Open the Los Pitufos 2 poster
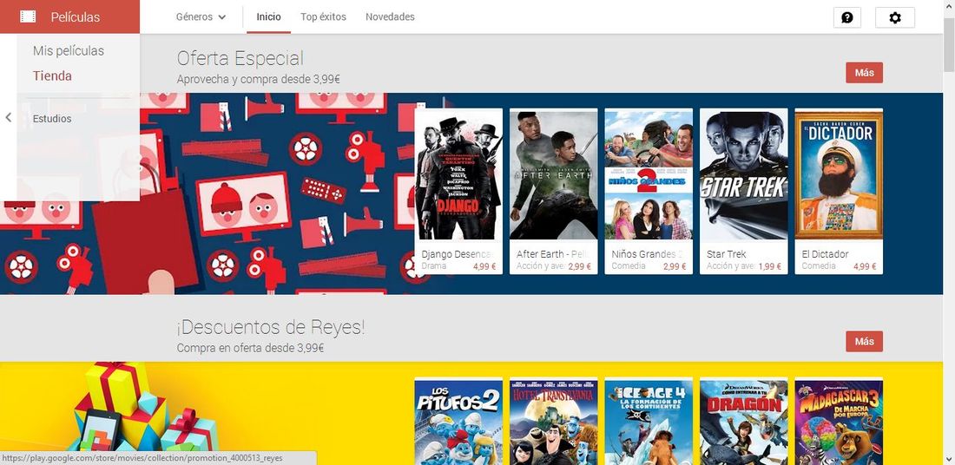 [x=458, y=422]
